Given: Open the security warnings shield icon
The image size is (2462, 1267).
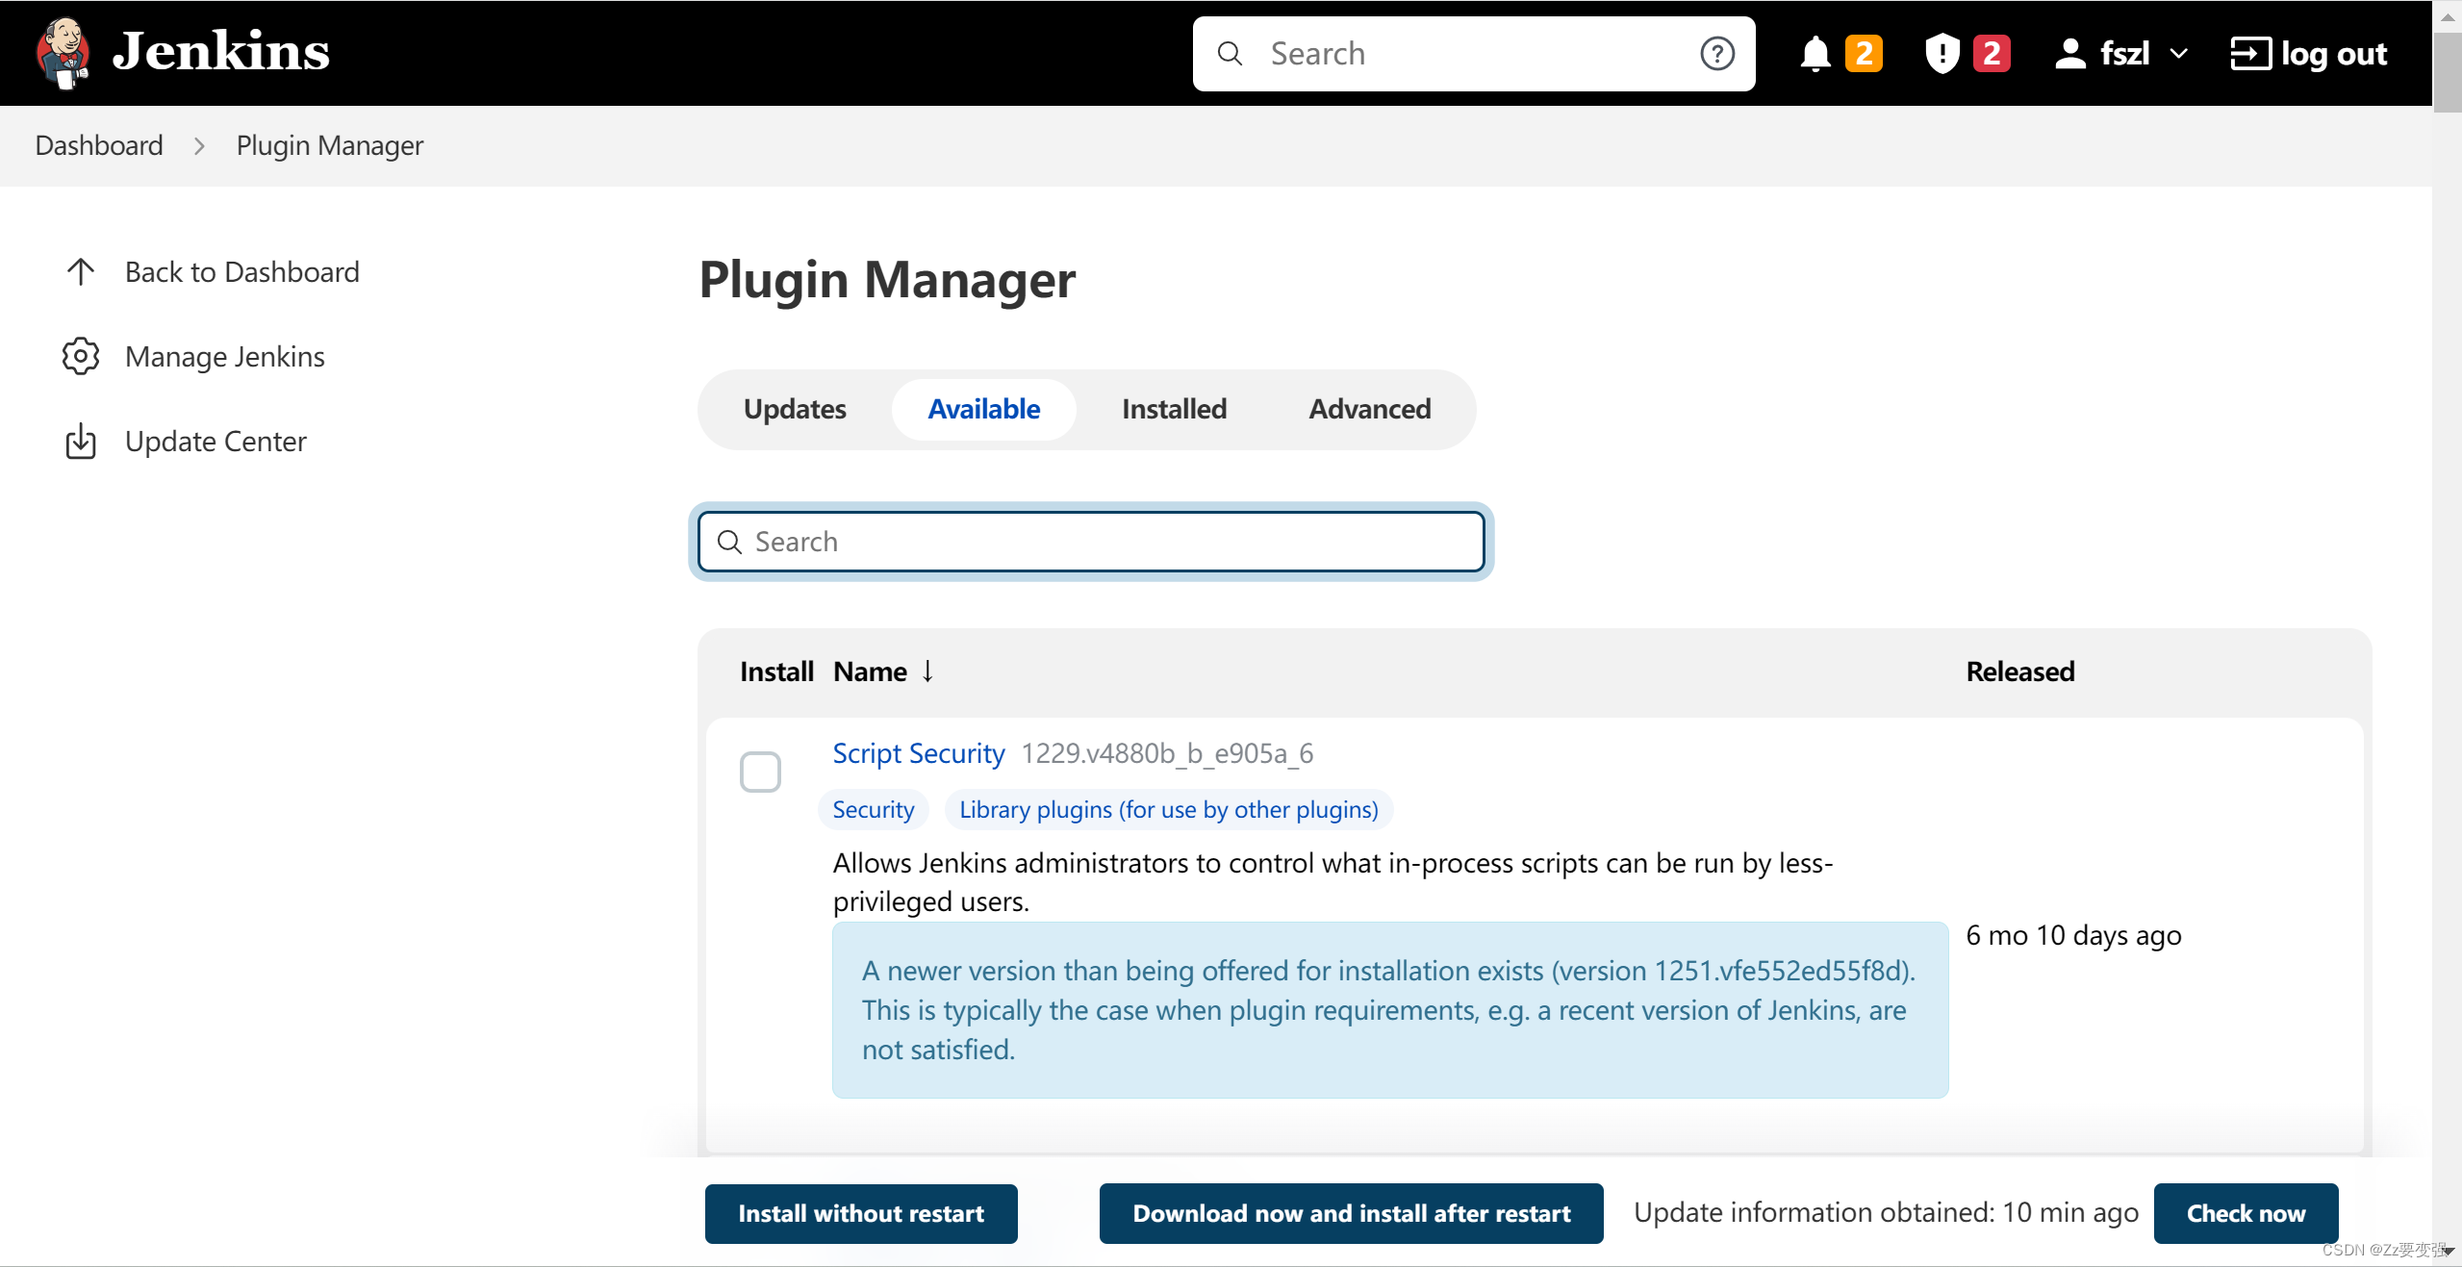Looking at the screenshot, I should [1942, 54].
